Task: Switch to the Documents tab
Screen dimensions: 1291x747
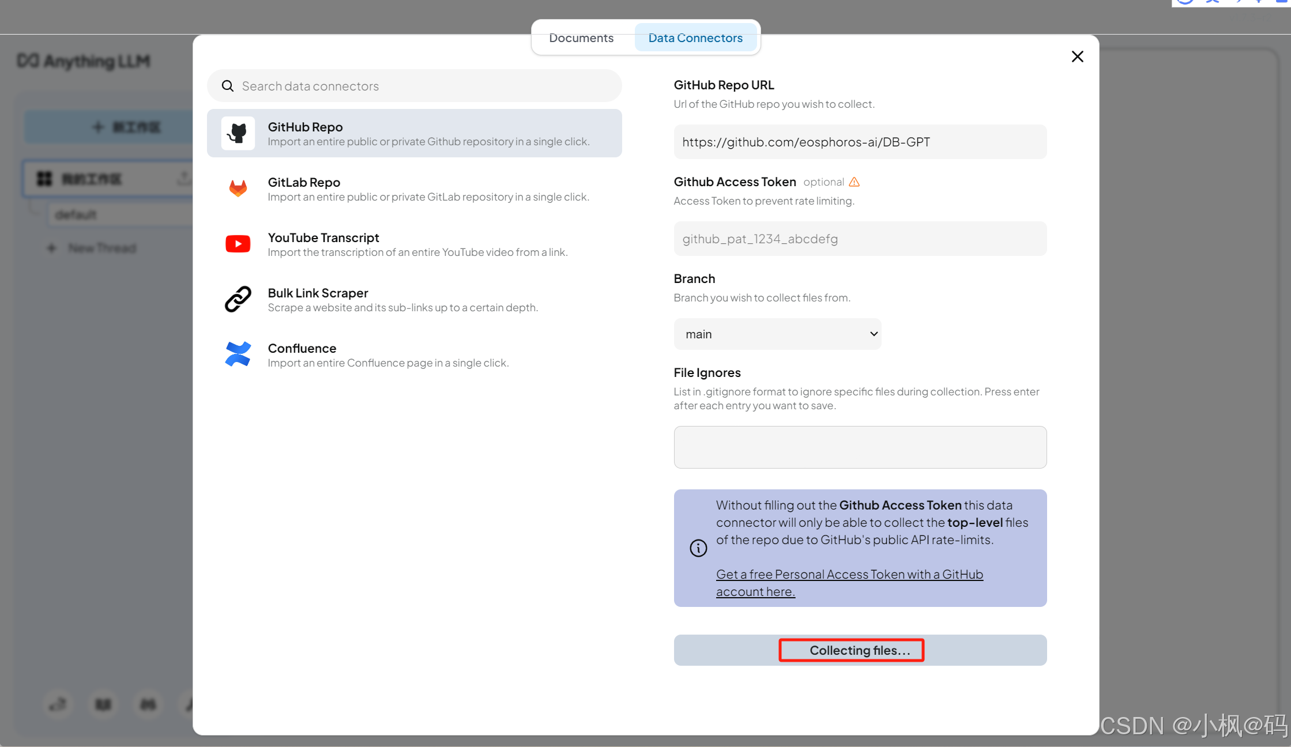Action: (x=581, y=38)
